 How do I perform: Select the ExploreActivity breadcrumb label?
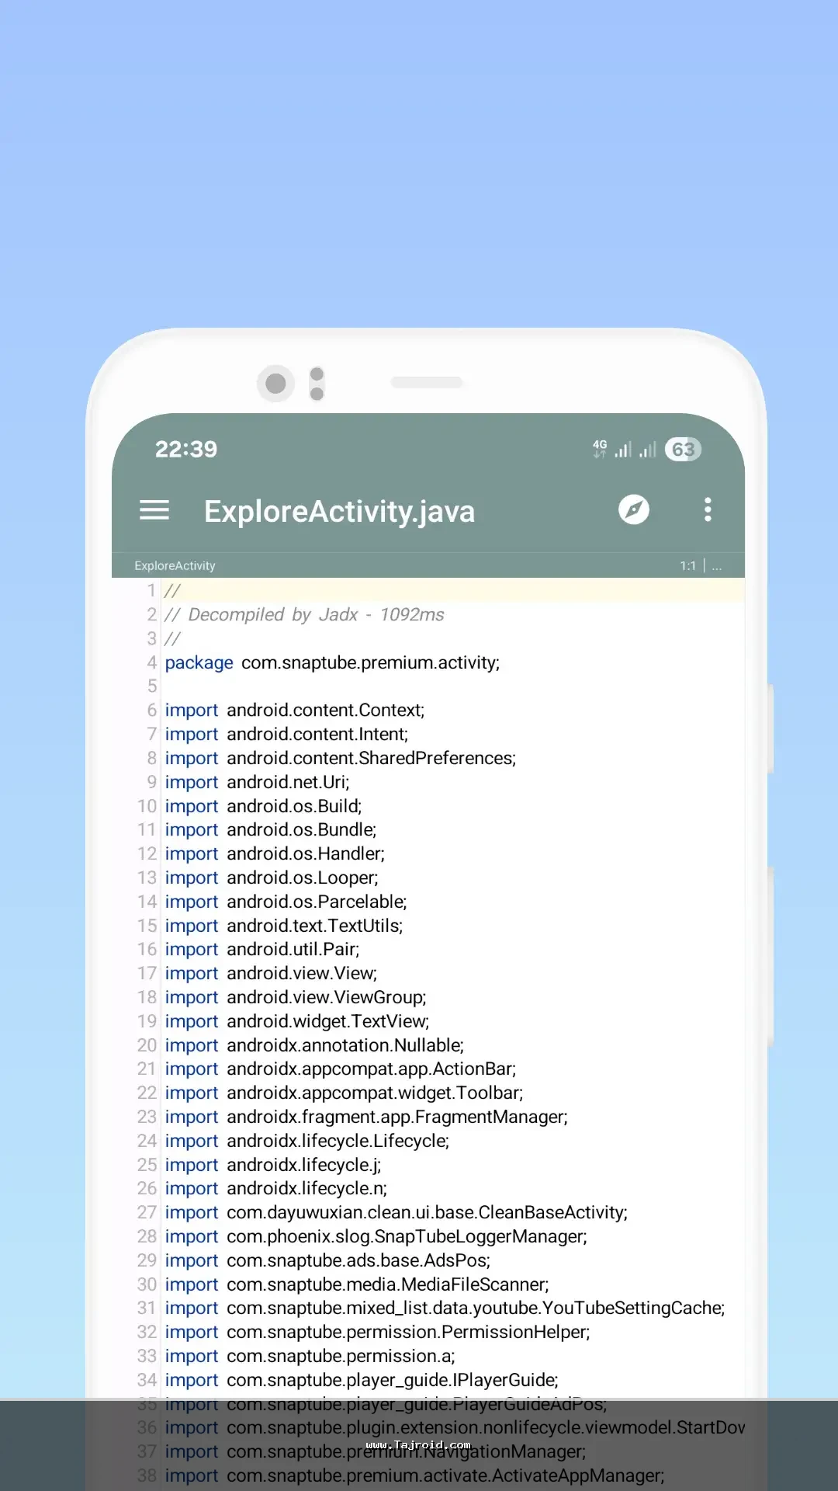pos(175,566)
